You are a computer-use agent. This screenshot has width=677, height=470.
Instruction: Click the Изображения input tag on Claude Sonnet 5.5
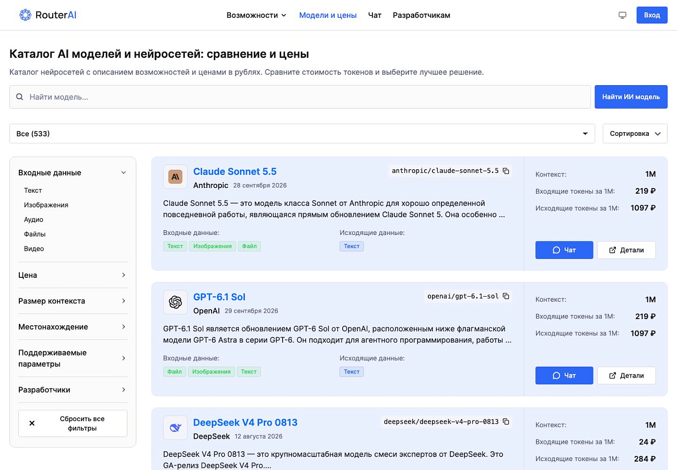click(212, 246)
